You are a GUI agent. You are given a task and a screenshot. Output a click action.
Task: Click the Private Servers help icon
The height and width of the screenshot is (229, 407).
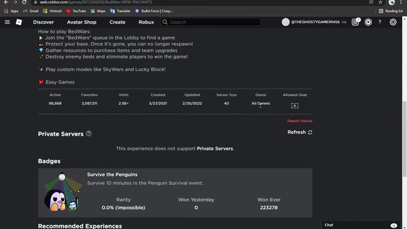[89, 134]
